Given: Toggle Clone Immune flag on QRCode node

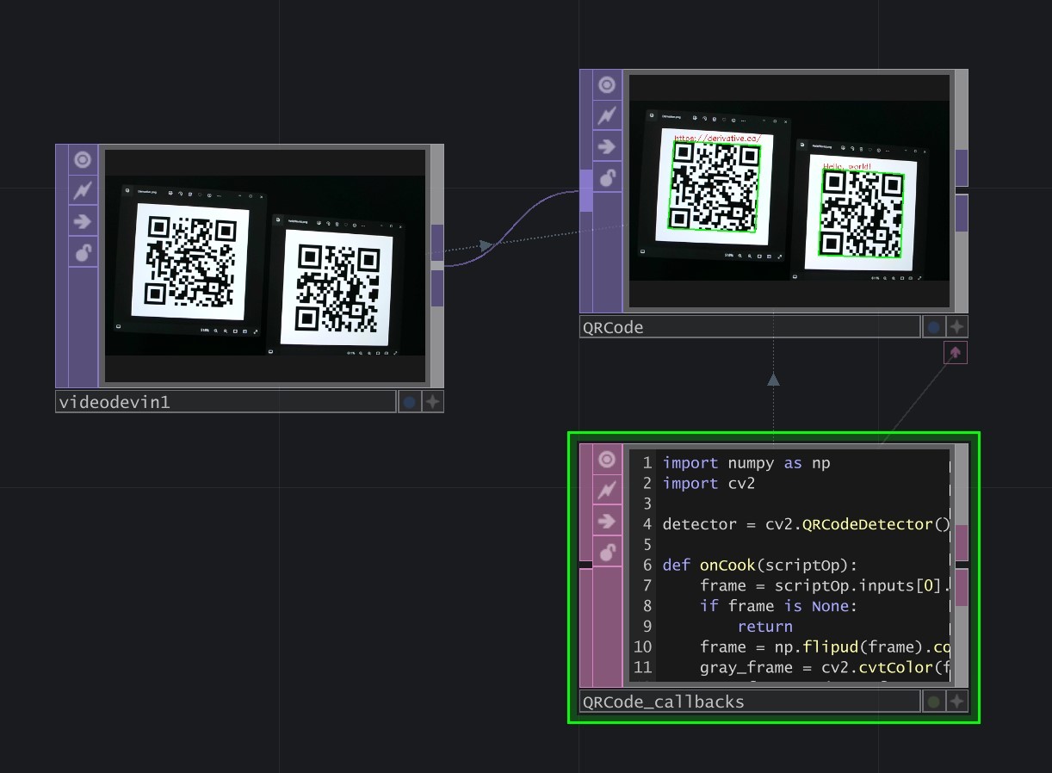Looking at the screenshot, I should tap(607, 115).
